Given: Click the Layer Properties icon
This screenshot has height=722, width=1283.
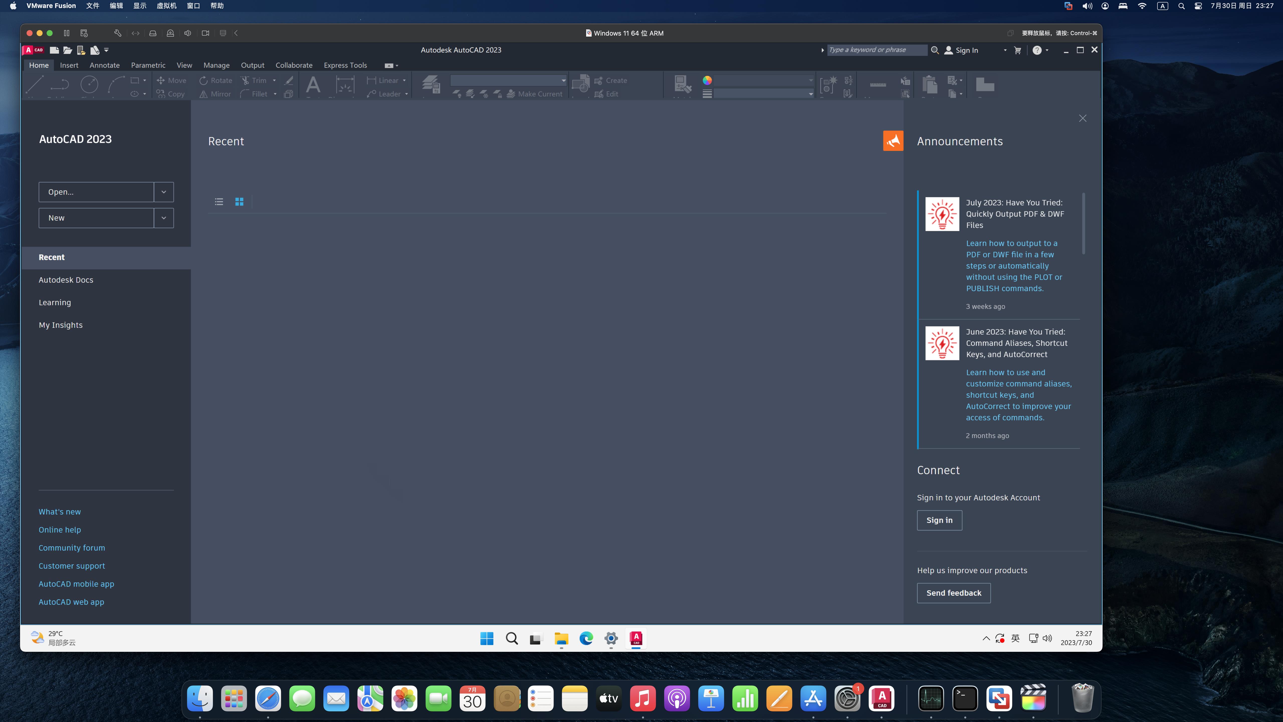Looking at the screenshot, I should (431, 85).
